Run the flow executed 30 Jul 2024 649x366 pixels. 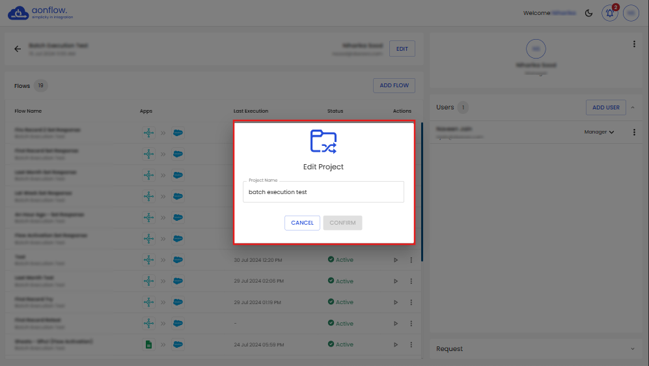coord(395,260)
